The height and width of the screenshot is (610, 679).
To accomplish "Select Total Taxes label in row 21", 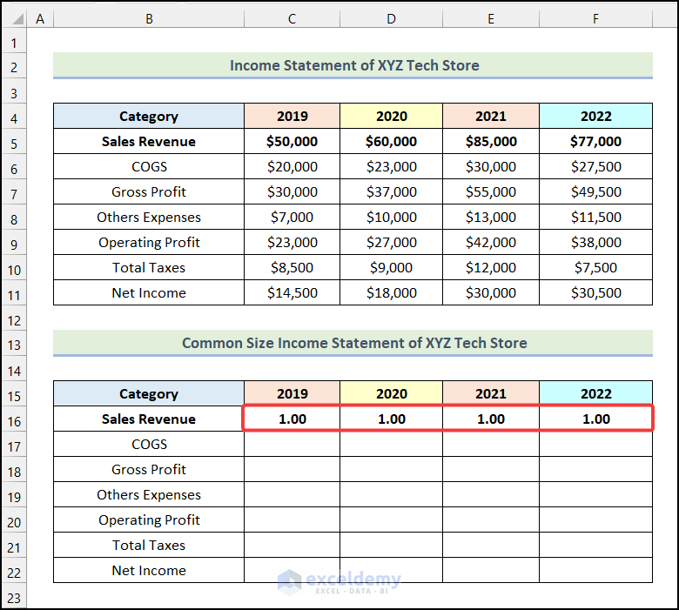I will click(x=149, y=545).
